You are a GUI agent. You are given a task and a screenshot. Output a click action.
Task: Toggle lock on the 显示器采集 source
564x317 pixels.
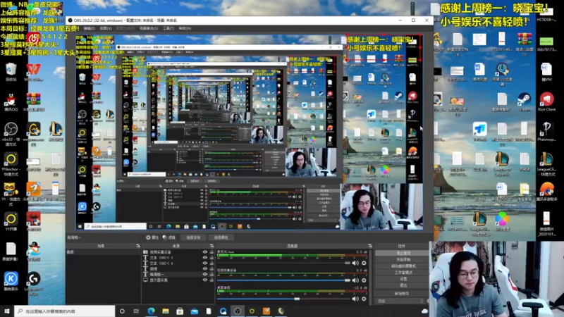211,280
